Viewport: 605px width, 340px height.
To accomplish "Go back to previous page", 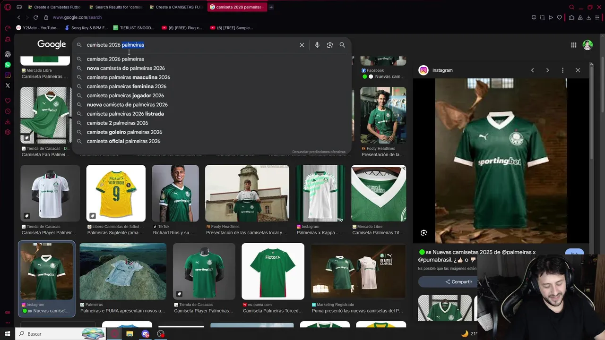I will click(19, 17).
